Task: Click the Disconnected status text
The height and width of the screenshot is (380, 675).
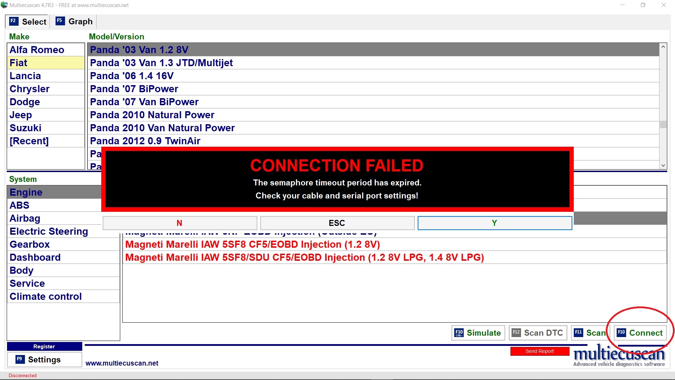Action: coord(22,375)
